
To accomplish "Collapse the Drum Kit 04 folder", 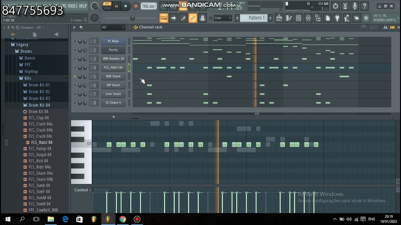I will [x=39, y=105].
